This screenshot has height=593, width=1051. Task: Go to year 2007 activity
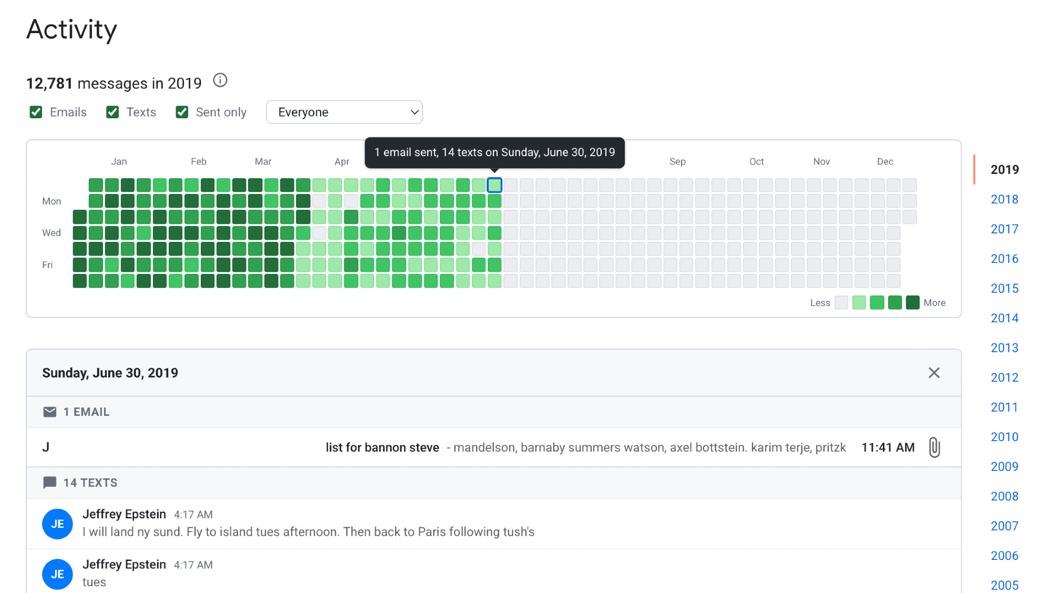1004,526
